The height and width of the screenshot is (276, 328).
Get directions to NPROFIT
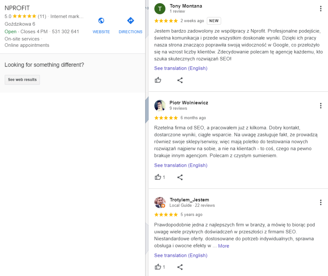click(130, 21)
